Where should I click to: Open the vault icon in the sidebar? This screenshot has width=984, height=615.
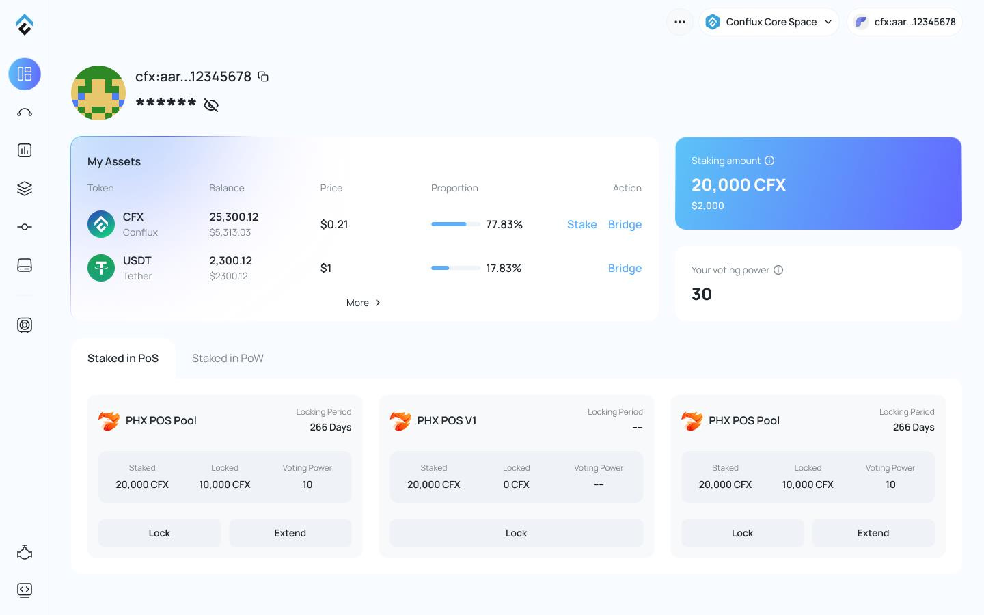(x=25, y=325)
